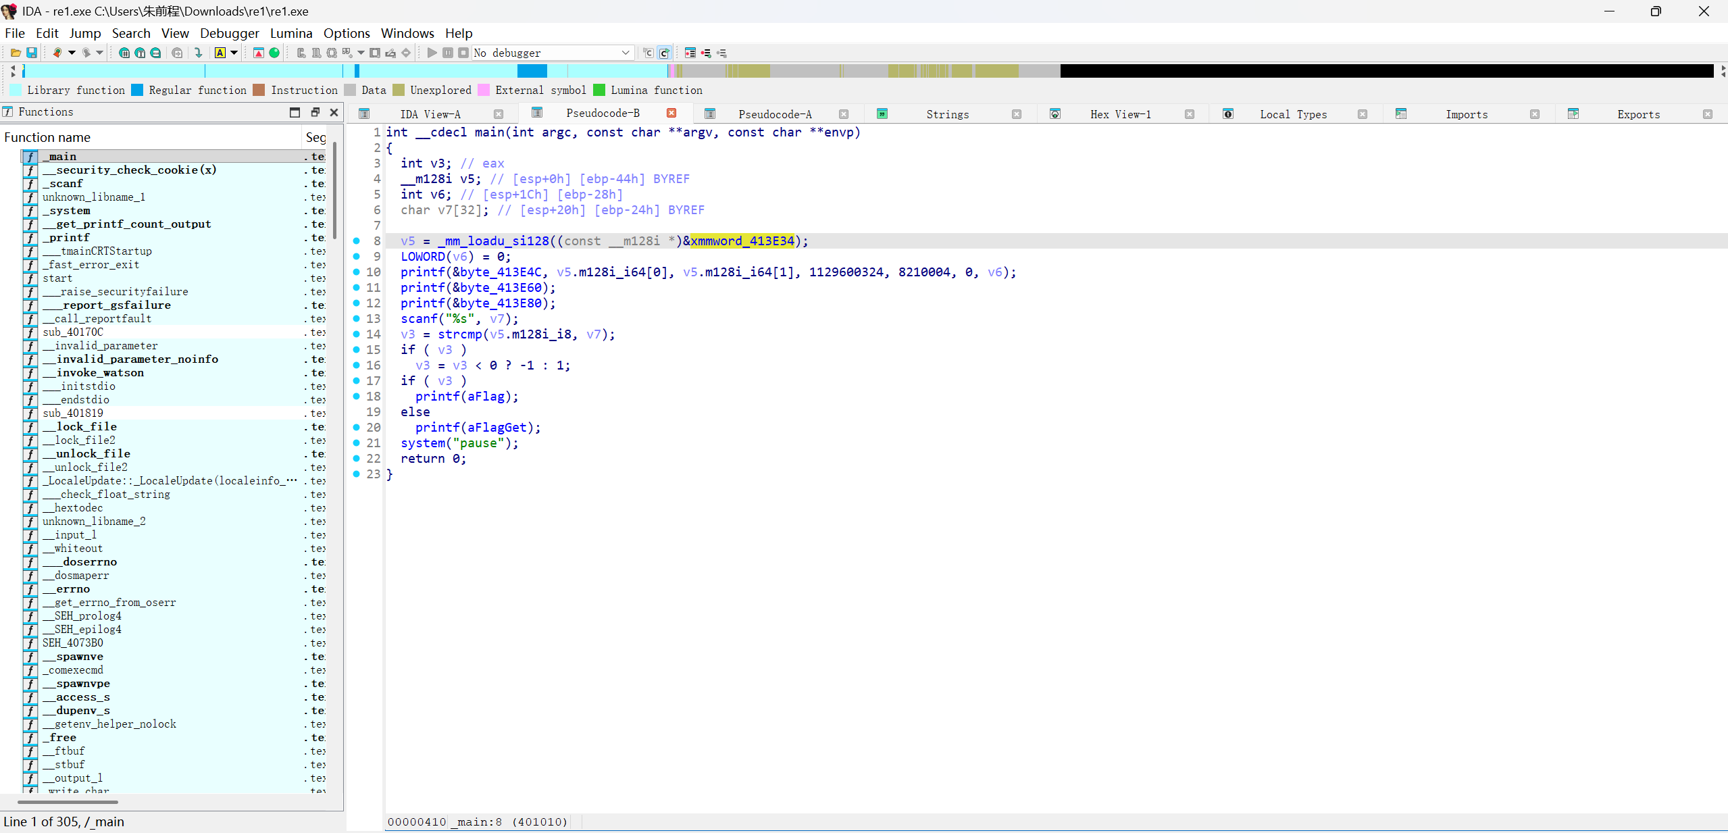Click the green circle toolbar icon
Viewport: 1728px width, 833px height.
(274, 53)
